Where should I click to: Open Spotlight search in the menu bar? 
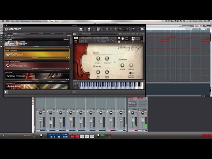(205, 21)
